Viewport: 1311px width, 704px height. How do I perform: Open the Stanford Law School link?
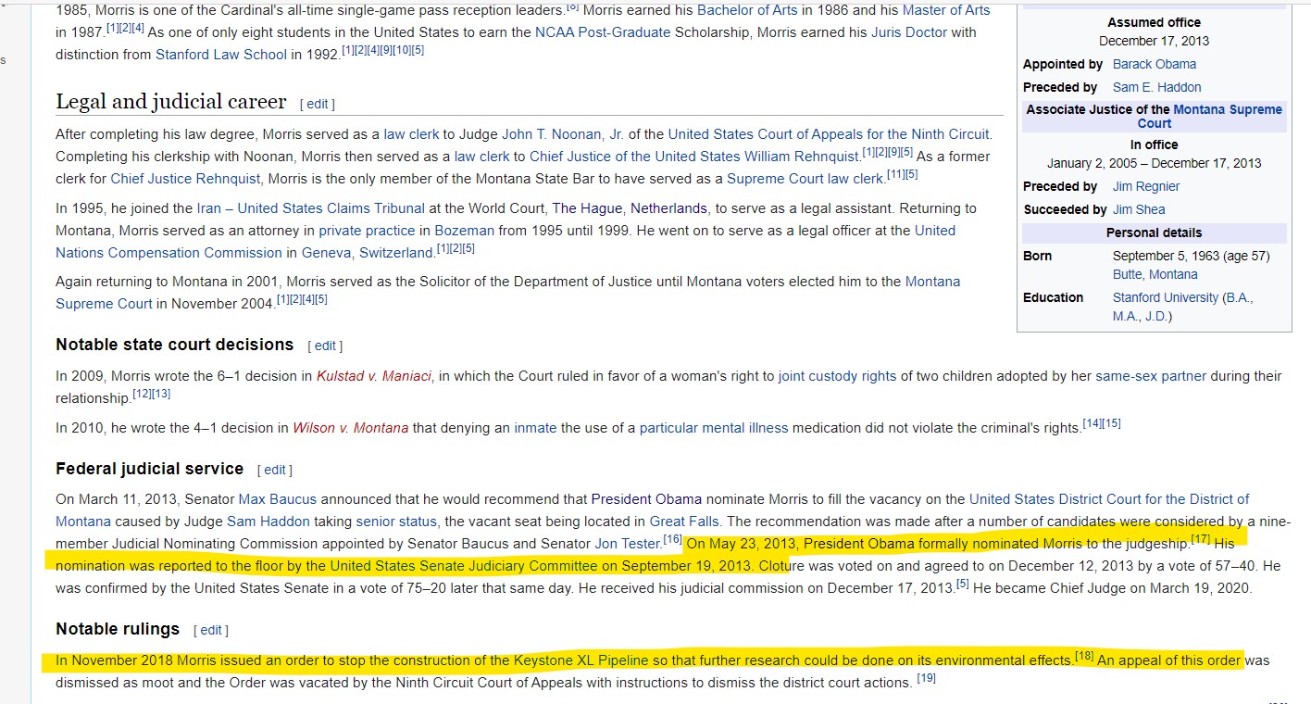coord(221,54)
